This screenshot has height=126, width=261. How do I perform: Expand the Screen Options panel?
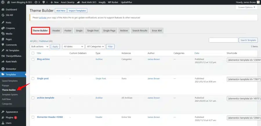point(247,7)
